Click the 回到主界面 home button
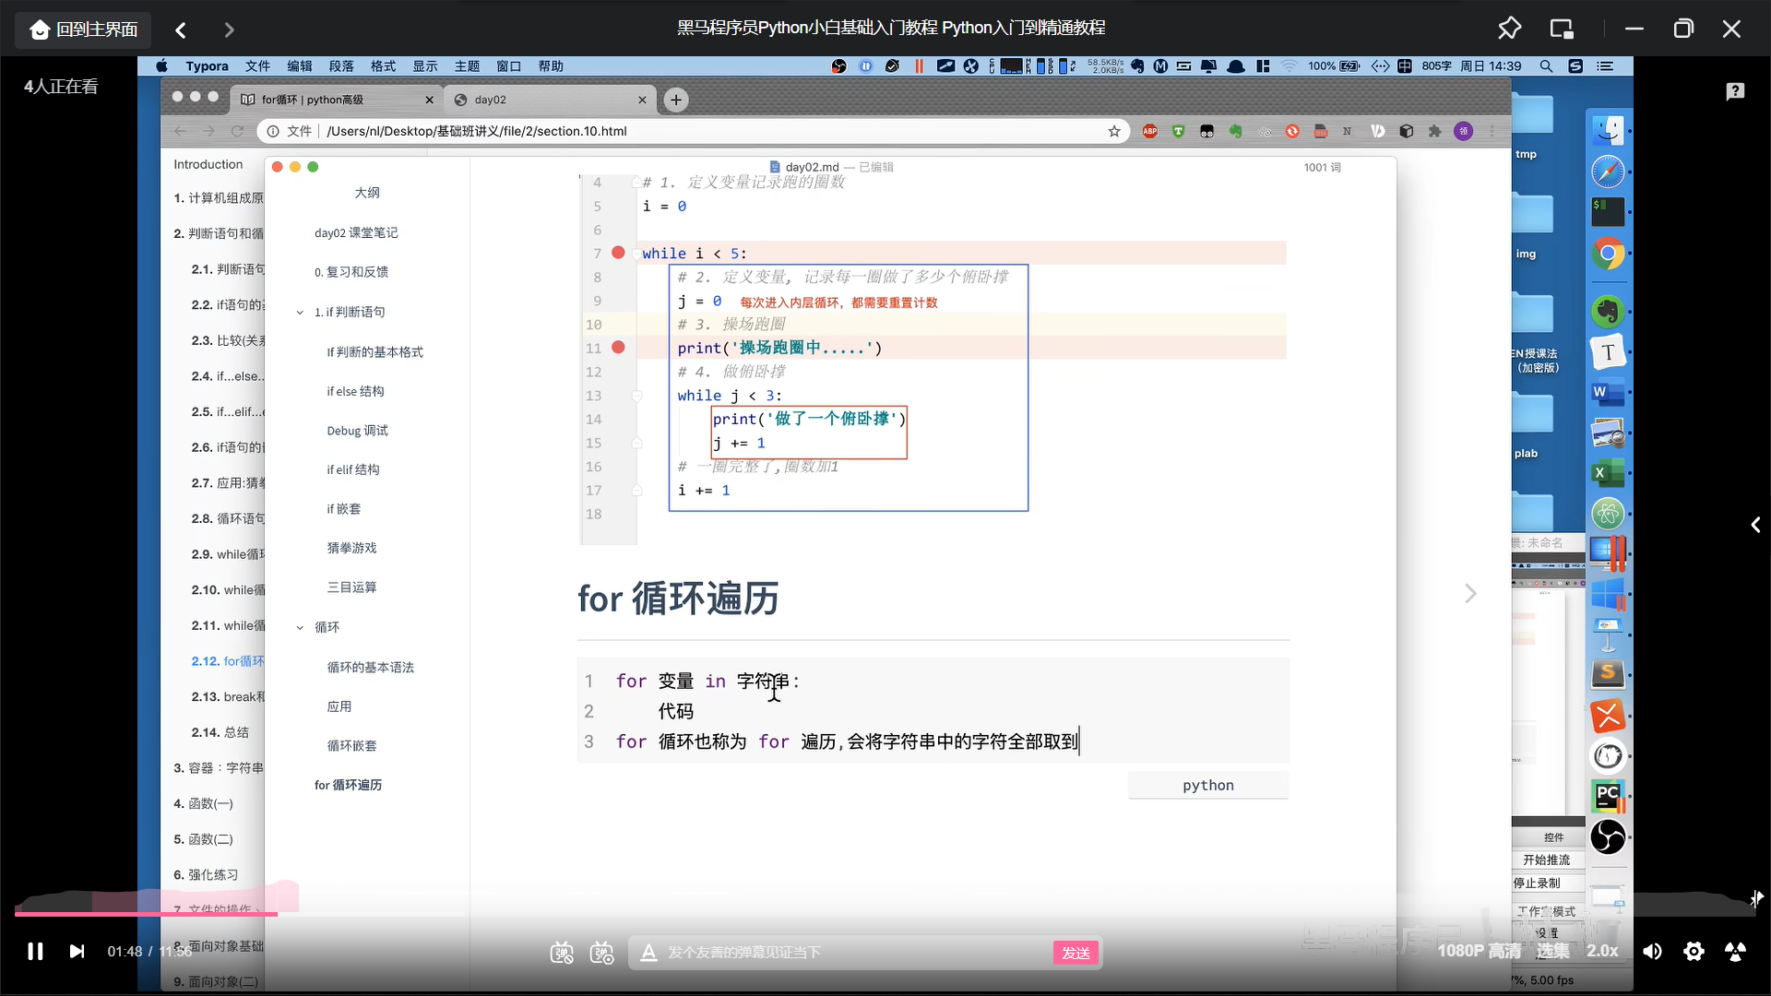 [84, 30]
